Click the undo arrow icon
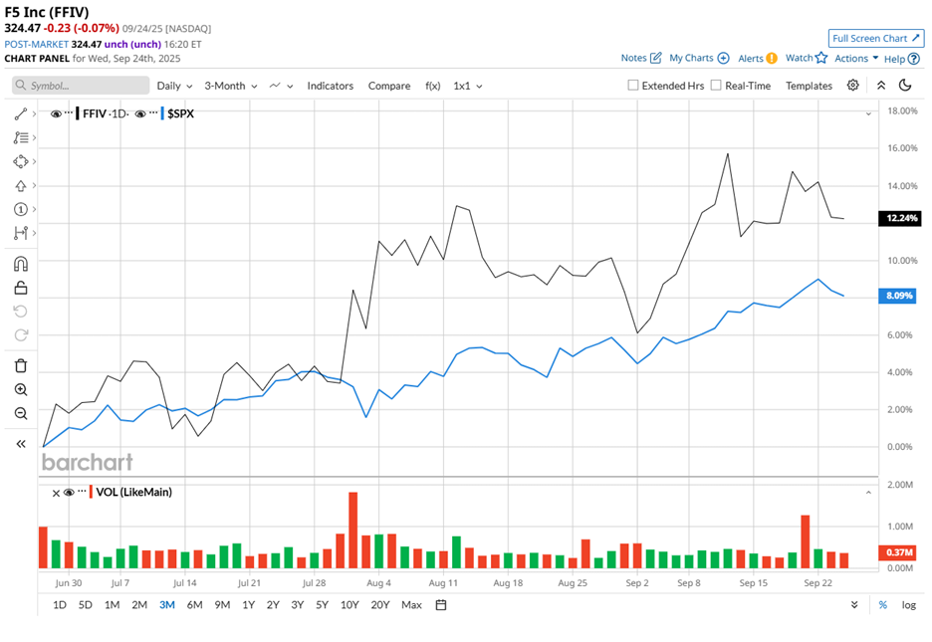The image size is (932, 642). (x=21, y=312)
